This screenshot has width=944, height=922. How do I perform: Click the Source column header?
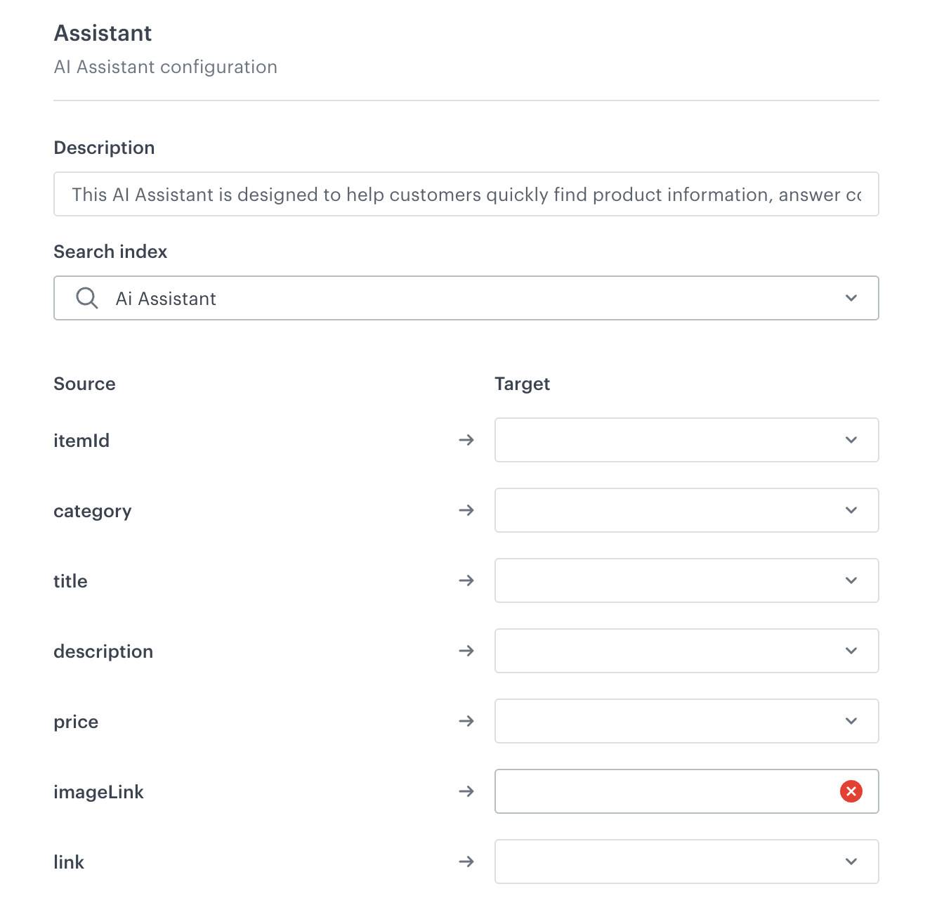coord(84,384)
